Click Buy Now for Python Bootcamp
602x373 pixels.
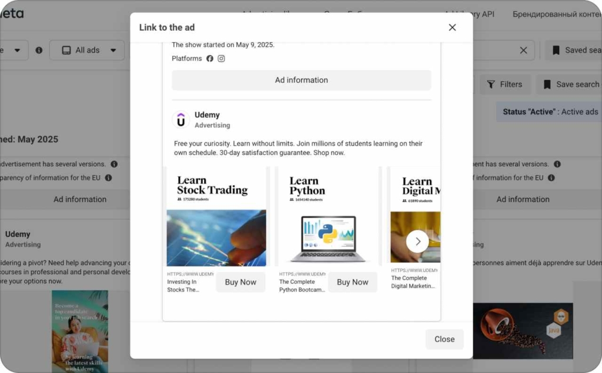pos(352,282)
